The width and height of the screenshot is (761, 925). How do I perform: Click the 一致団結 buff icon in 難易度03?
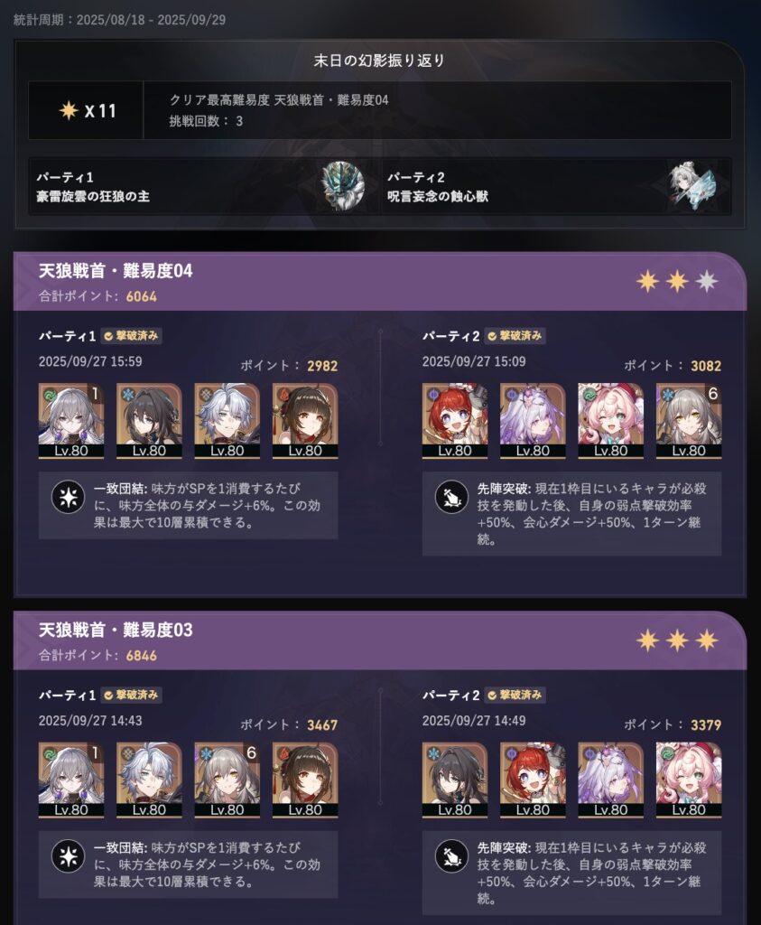[x=69, y=856]
